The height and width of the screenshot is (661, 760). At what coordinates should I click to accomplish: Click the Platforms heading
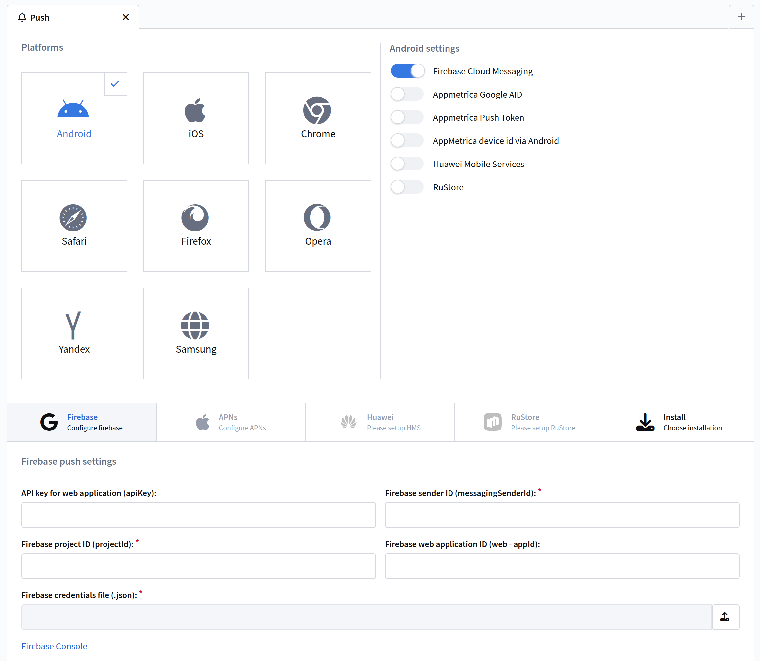point(42,47)
